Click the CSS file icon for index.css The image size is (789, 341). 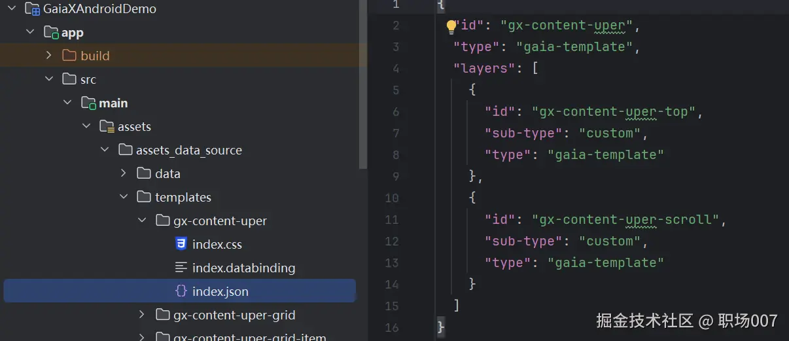tap(181, 244)
